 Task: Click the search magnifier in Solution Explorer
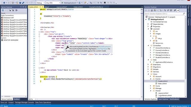[x=184, y=14]
